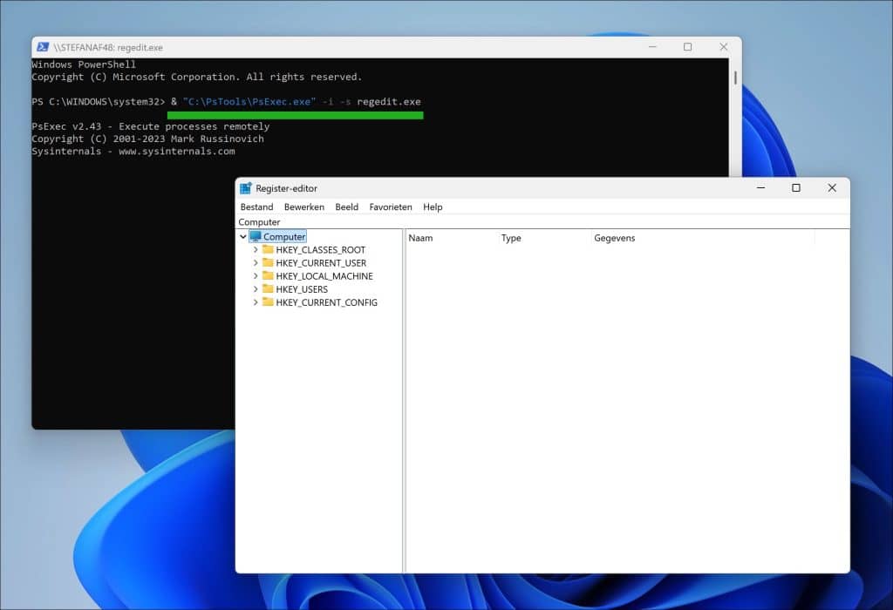Click the "regedit.exe" command text in PowerShell

(x=389, y=102)
